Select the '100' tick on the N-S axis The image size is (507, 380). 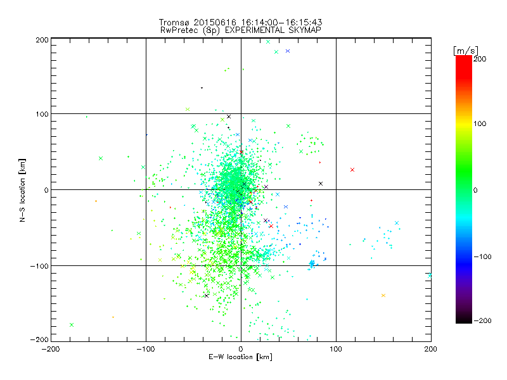[x=42, y=114]
